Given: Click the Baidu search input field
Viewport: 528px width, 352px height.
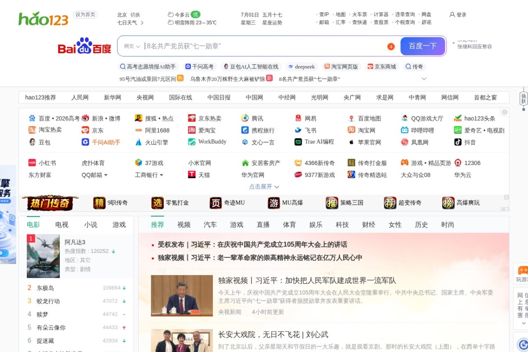Looking at the screenshot, I should (264, 46).
